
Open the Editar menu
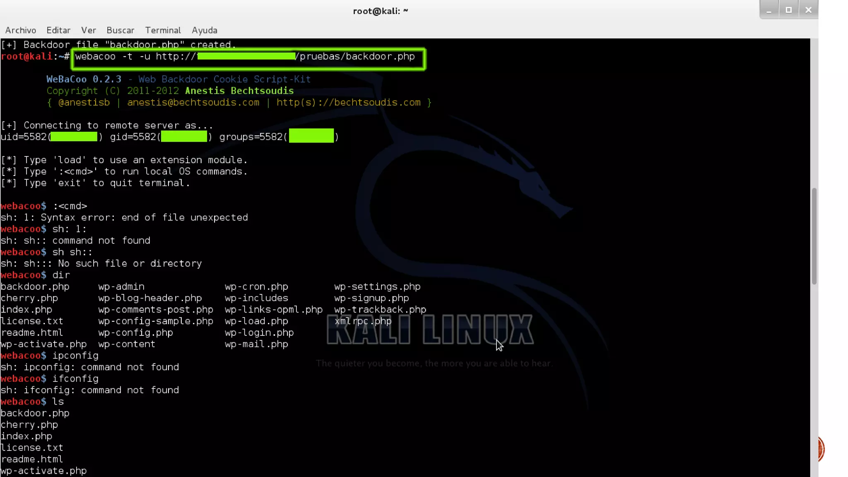[58, 30]
